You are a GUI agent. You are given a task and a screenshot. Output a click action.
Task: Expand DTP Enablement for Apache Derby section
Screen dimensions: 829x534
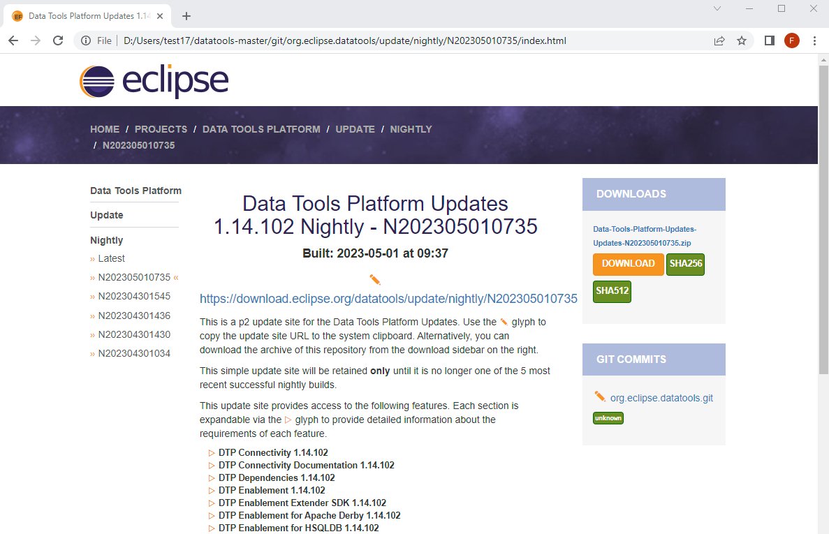212,516
